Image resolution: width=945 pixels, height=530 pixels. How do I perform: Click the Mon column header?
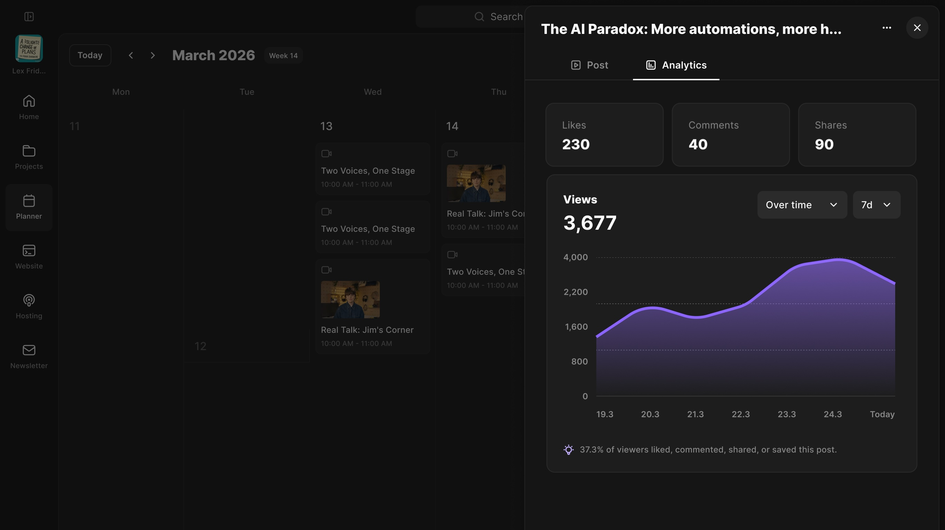(x=121, y=92)
